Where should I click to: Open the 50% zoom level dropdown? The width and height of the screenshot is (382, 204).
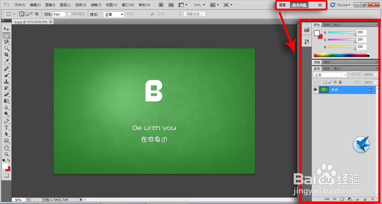[x=200, y=5]
